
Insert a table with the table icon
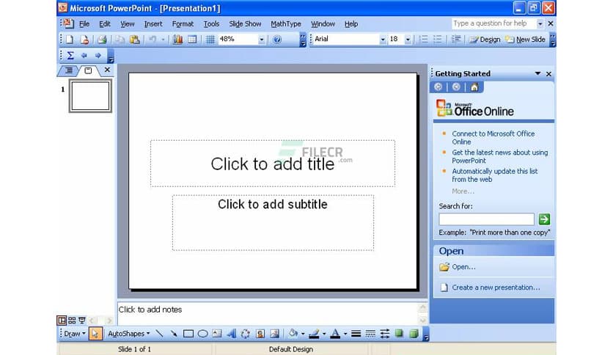coord(192,39)
